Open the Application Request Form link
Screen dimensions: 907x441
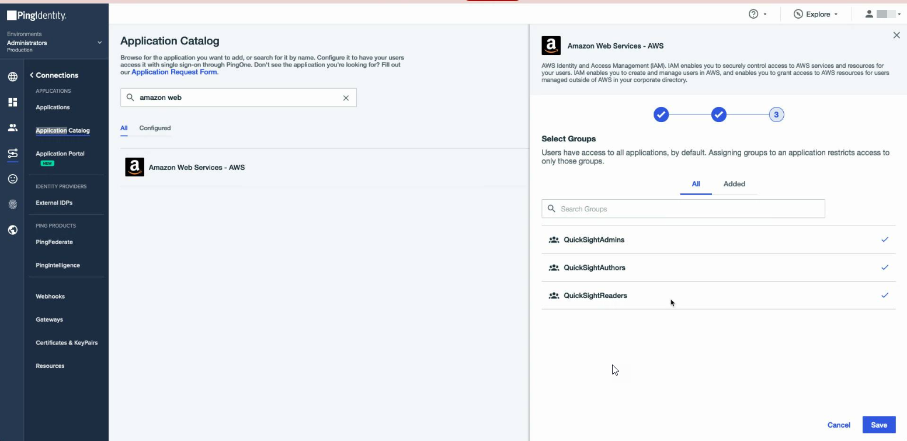tap(175, 72)
